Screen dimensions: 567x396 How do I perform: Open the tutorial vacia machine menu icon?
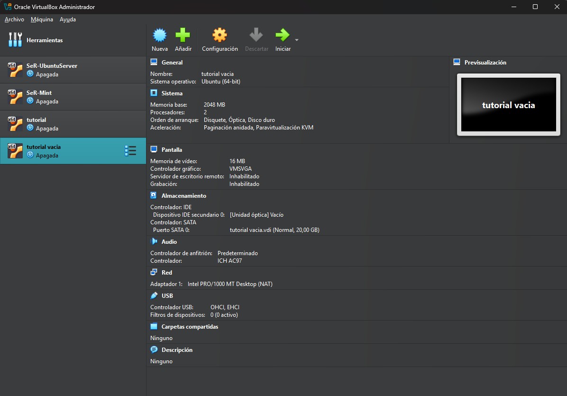(130, 150)
